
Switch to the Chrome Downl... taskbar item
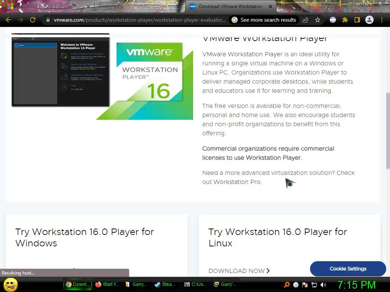click(77, 284)
